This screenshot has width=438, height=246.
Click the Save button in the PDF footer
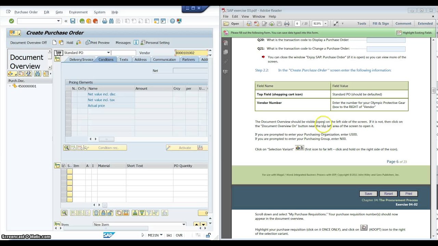point(368,193)
